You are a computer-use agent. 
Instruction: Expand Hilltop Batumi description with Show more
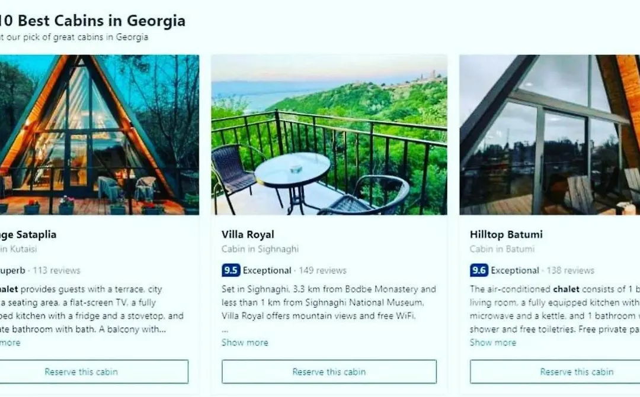(x=492, y=343)
